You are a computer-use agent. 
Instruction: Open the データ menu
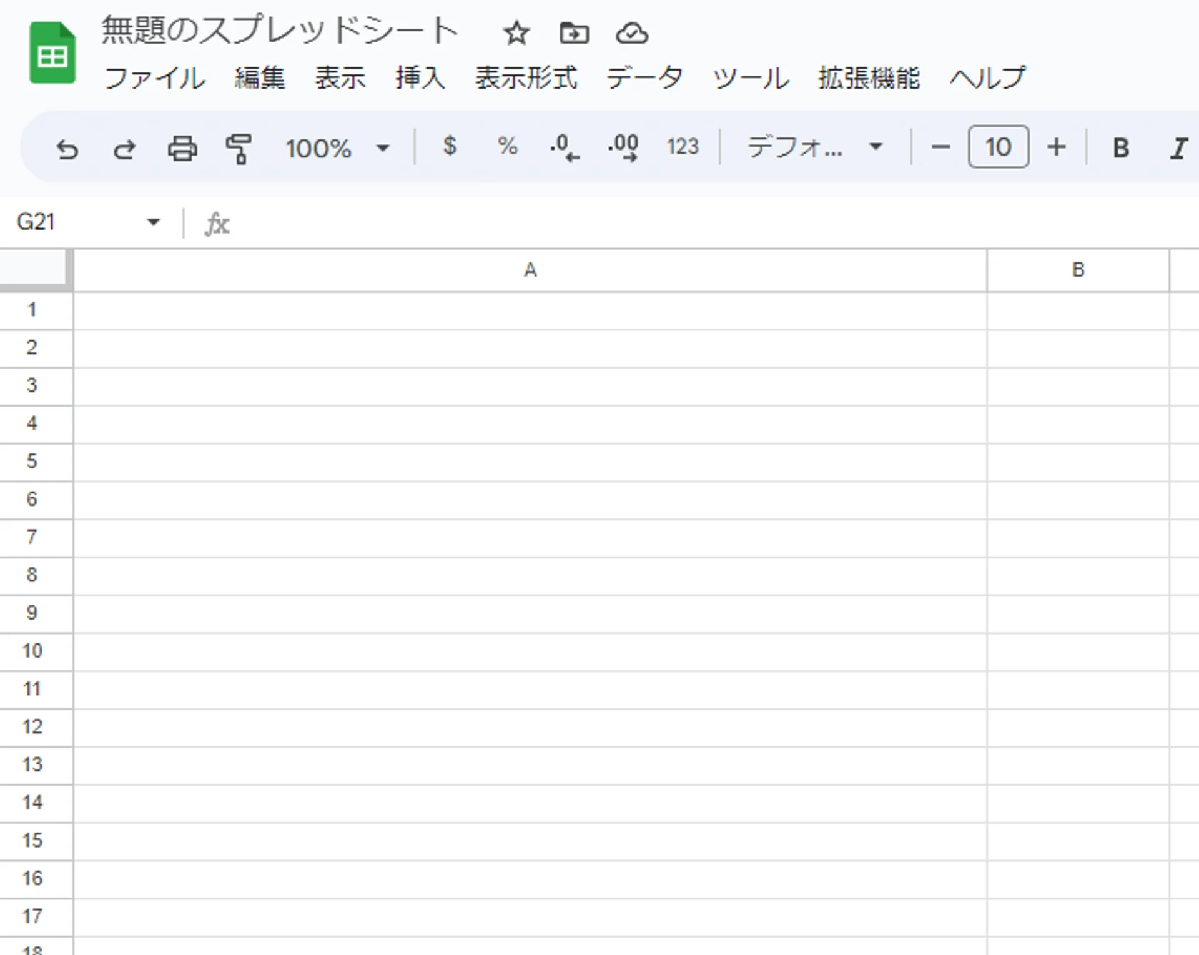pyautogui.click(x=644, y=79)
